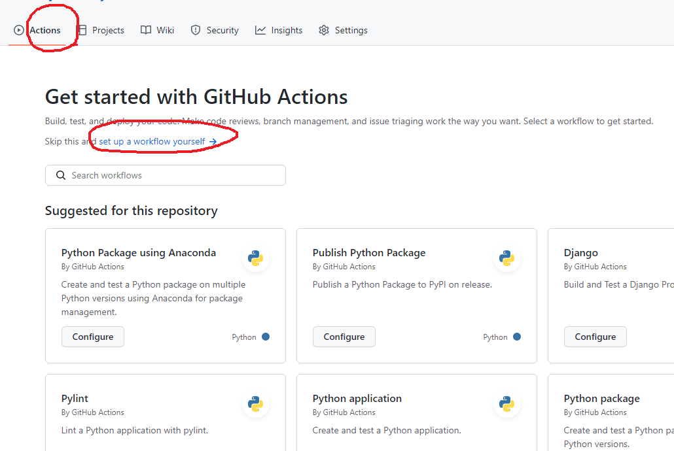The height and width of the screenshot is (451, 674).
Task: Focus the Search workflows input field
Action: (166, 175)
